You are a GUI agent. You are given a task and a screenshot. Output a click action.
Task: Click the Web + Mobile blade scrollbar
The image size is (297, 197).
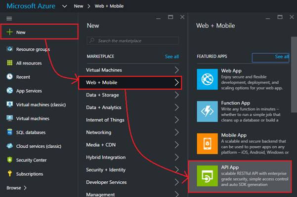[294, 75]
